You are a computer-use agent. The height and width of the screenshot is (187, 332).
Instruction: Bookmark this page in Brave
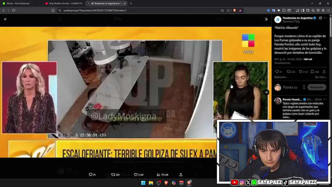click(53, 10)
